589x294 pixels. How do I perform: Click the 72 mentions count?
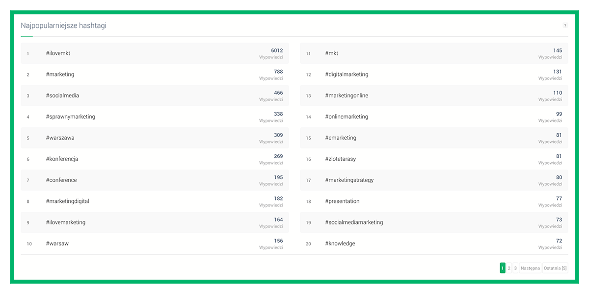559,241
